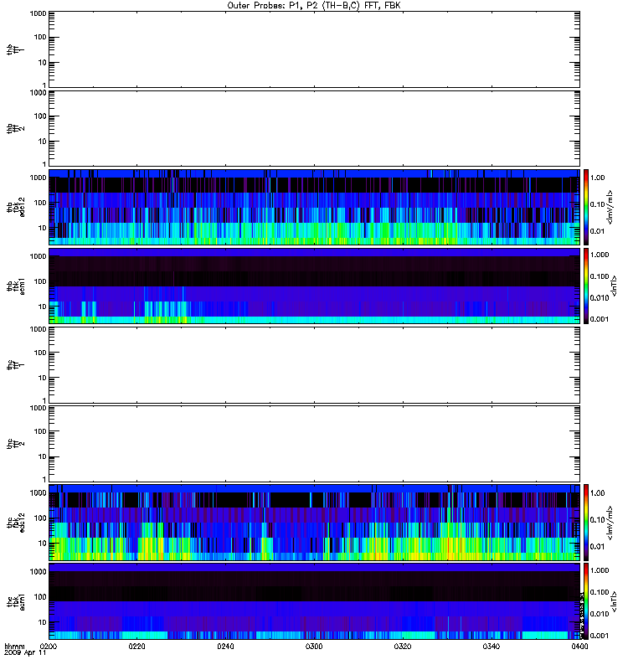The image size is (628, 670).
Task: Click the '1.000' tick on thc scm1 color bar
Action: (x=600, y=570)
